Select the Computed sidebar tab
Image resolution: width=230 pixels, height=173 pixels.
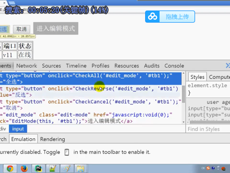point(219,77)
